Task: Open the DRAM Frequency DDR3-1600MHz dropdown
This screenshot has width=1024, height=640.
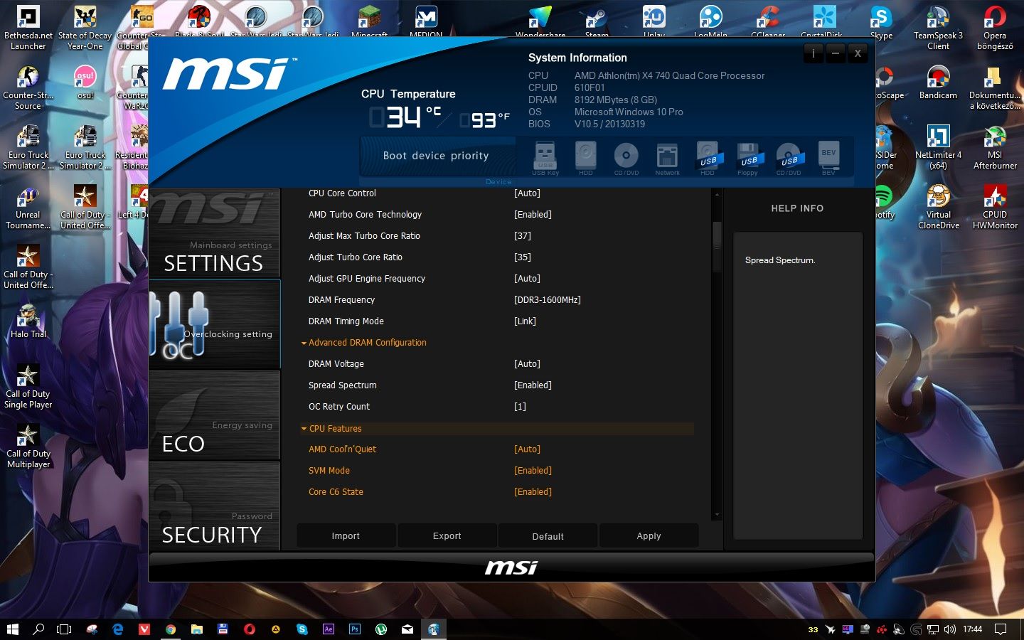Action: click(x=548, y=300)
